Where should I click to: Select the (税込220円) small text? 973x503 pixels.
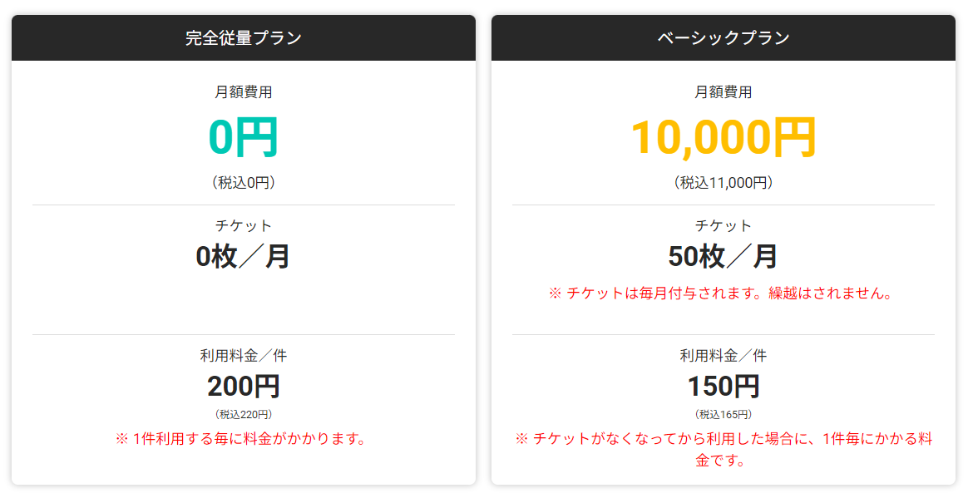(x=244, y=414)
